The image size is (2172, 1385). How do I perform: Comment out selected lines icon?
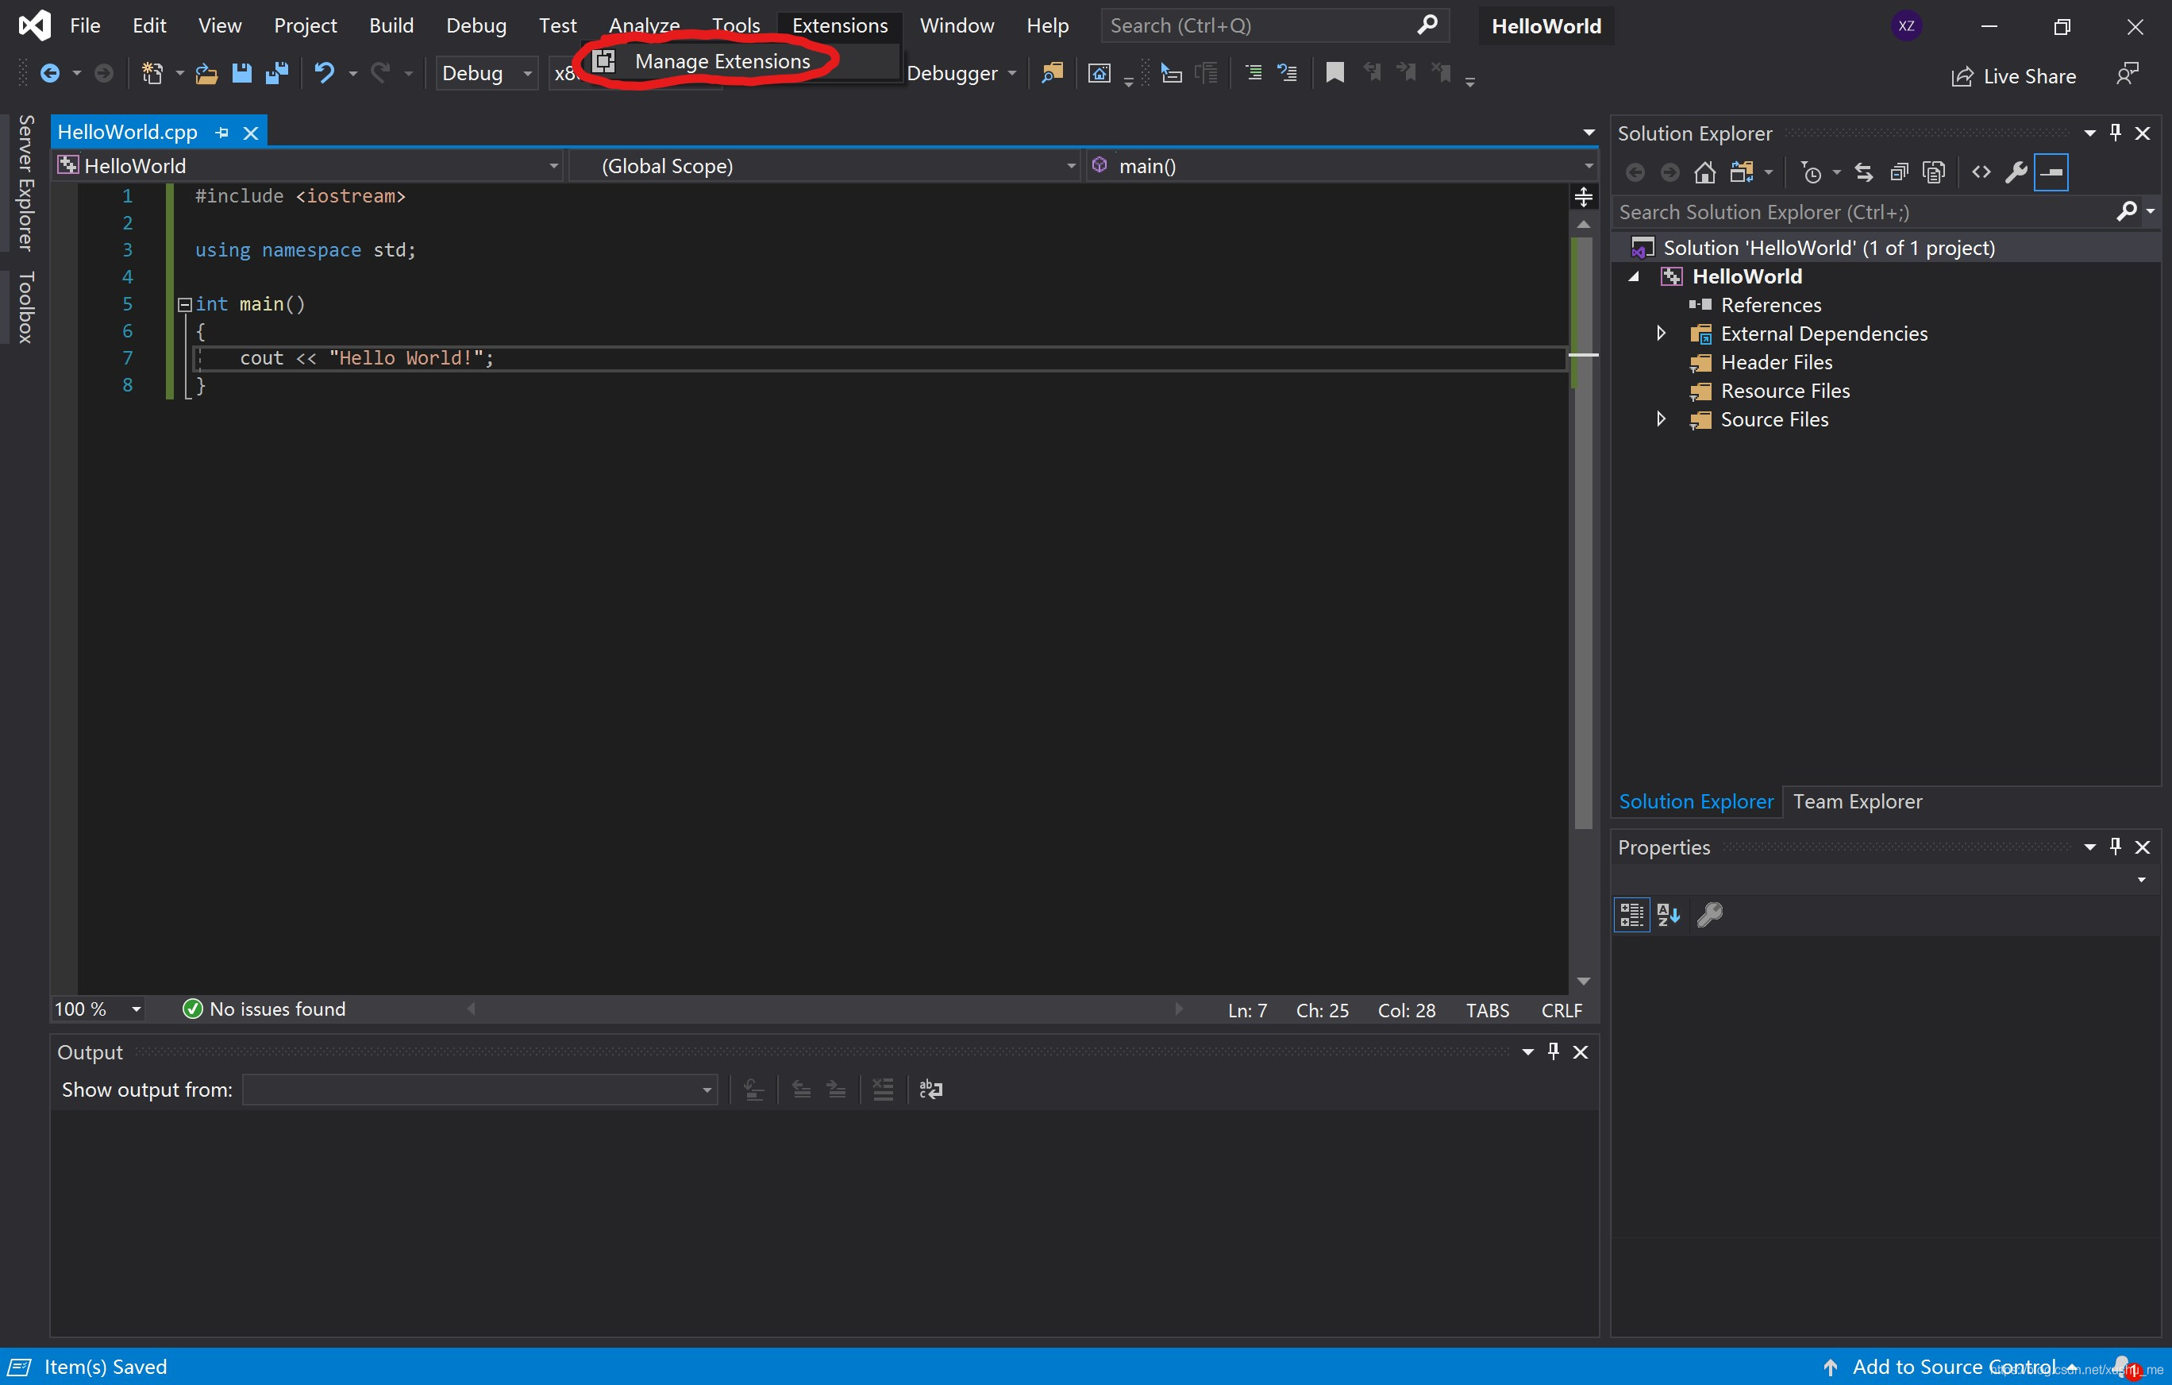tap(1253, 73)
